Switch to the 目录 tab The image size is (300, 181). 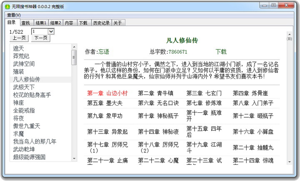coord(12,22)
